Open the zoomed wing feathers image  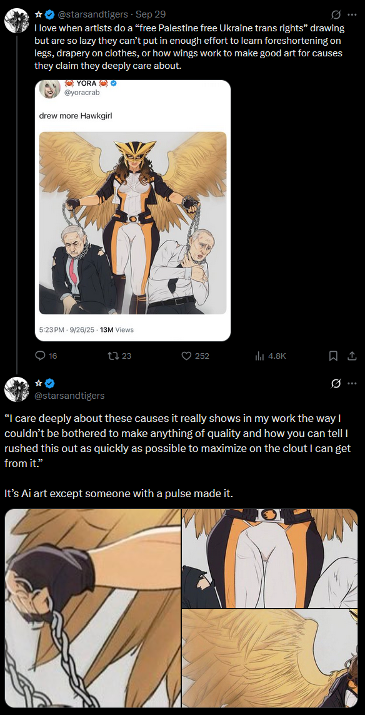pyautogui.click(x=270, y=658)
